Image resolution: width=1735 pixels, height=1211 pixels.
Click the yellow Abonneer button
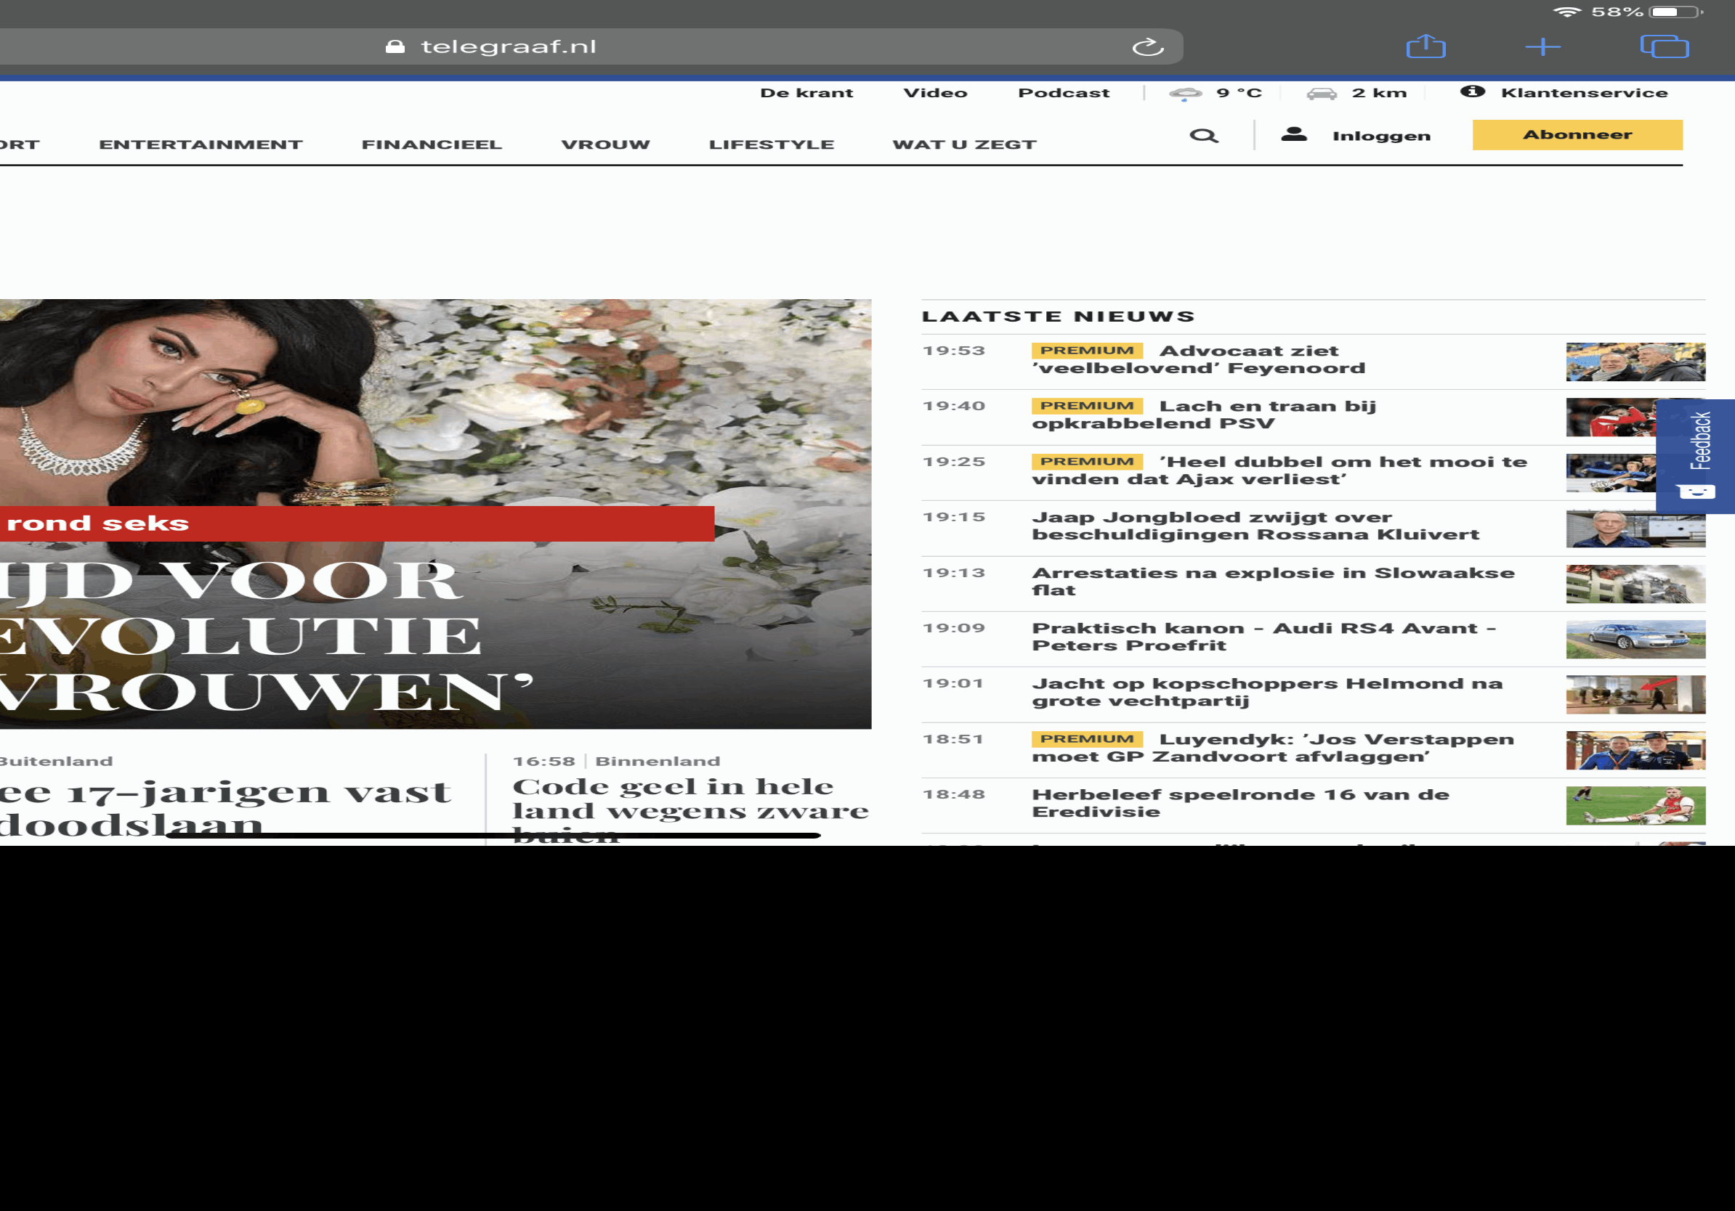pos(1577,135)
